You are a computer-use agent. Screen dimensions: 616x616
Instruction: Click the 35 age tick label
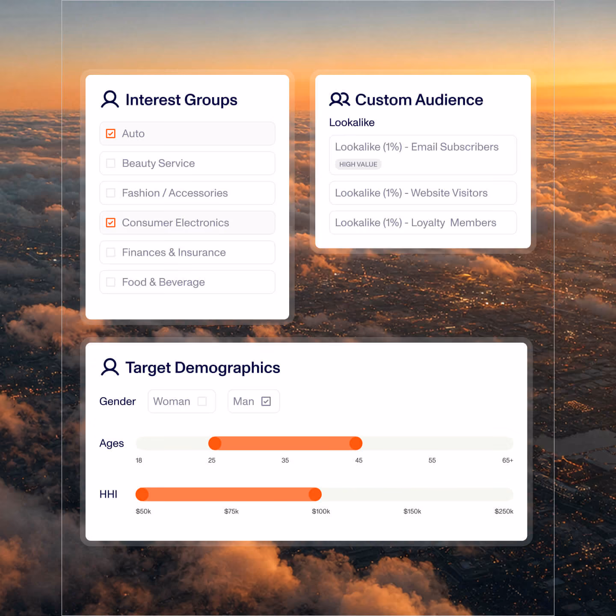pos(285,460)
